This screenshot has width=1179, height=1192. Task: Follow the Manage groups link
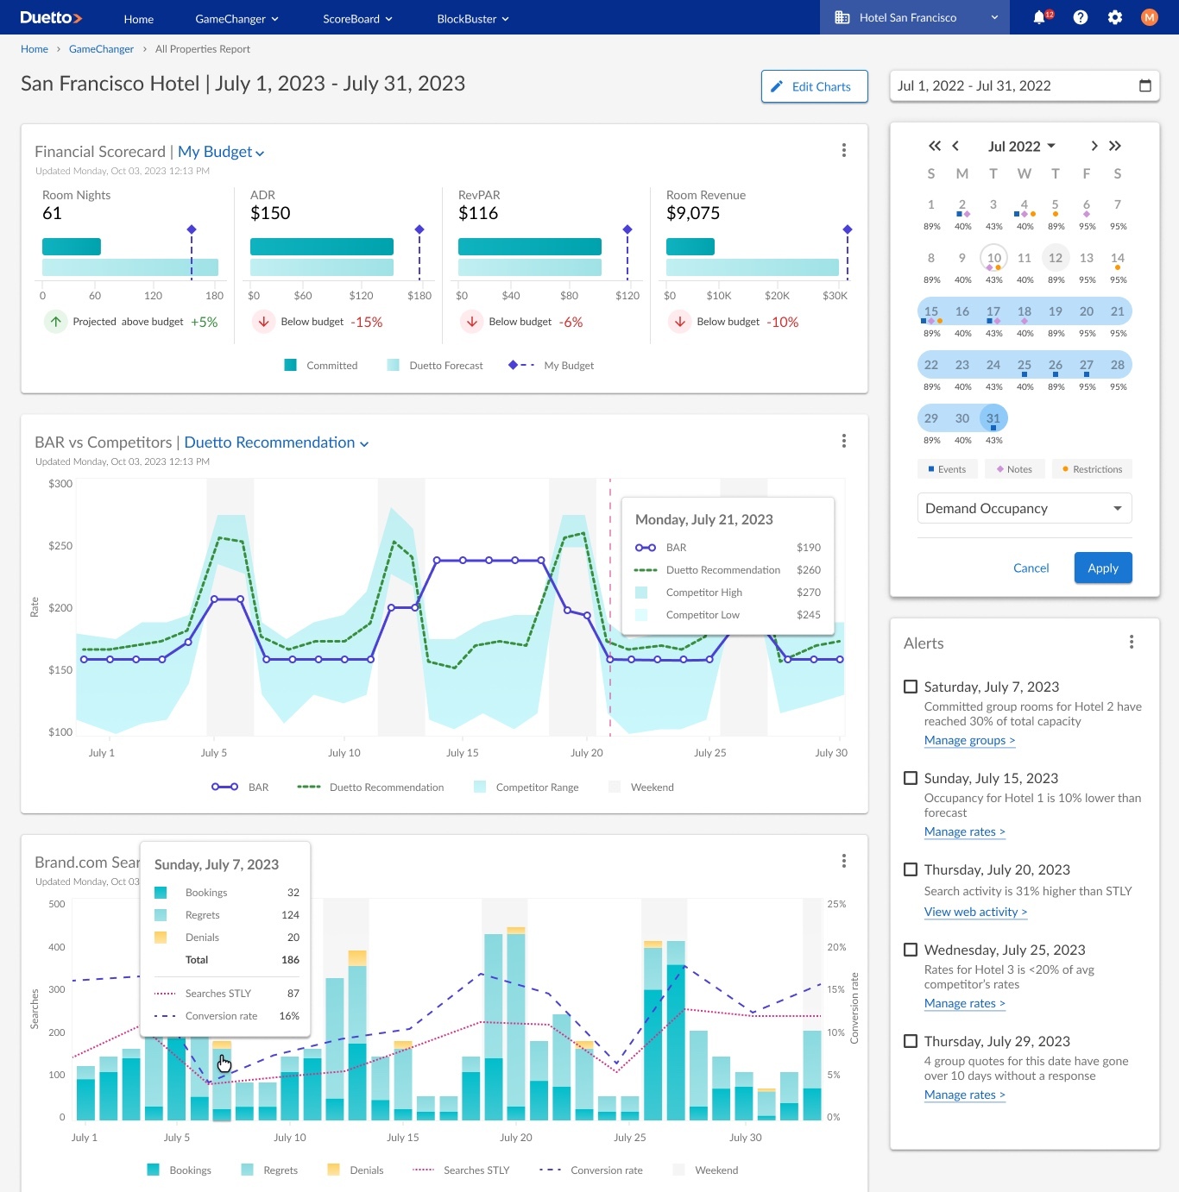[969, 740]
